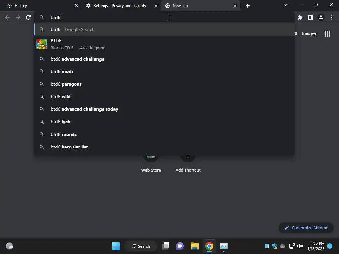Open the taskbar Search box

[x=141, y=246]
